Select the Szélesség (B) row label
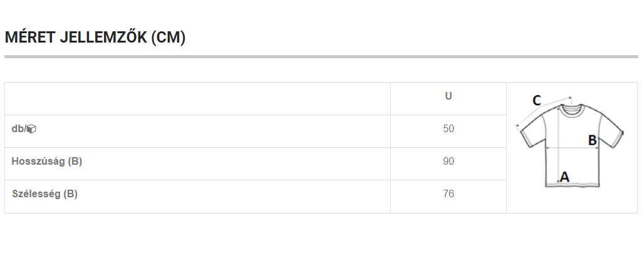 coord(45,194)
